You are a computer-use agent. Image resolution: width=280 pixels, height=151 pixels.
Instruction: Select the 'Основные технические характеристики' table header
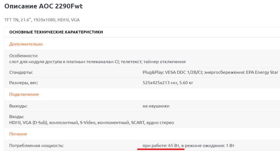click(56, 32)
